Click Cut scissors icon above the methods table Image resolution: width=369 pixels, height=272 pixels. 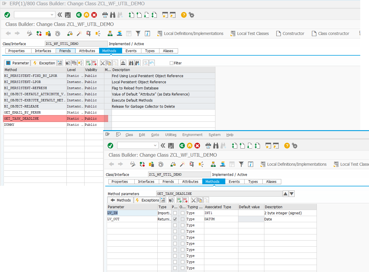[103, 63]
